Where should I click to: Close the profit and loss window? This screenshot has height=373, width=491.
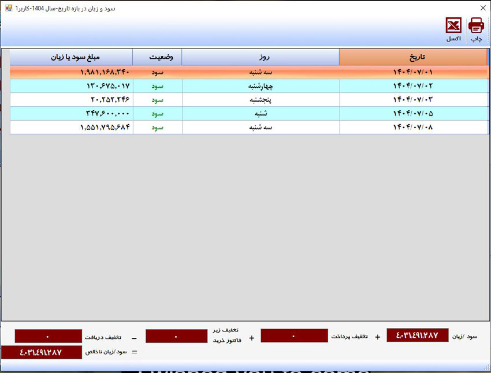(x=483, y=8)
